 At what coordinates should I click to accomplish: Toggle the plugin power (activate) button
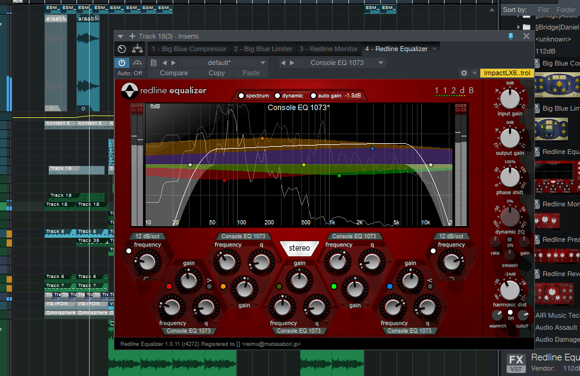tap(122, 63)
